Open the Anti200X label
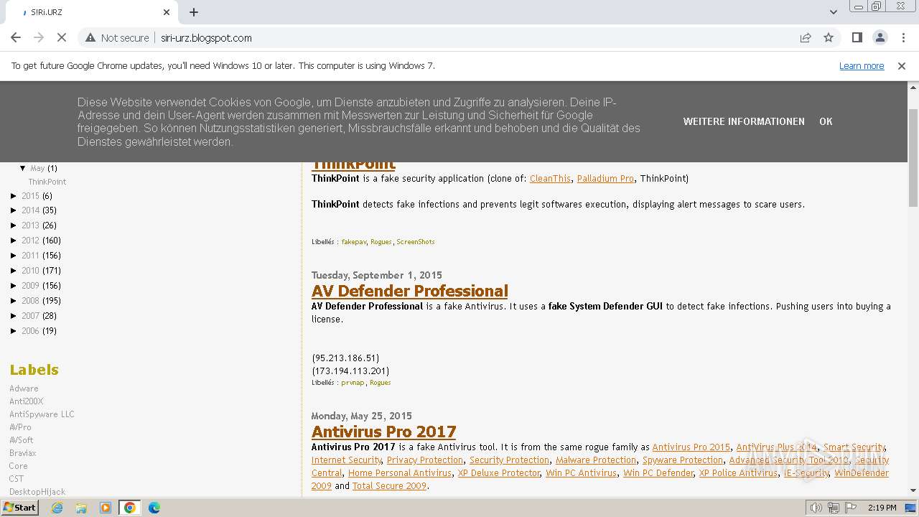Viewport: 919px width, 517px height. pyautogui.click(x=27, y=401)
